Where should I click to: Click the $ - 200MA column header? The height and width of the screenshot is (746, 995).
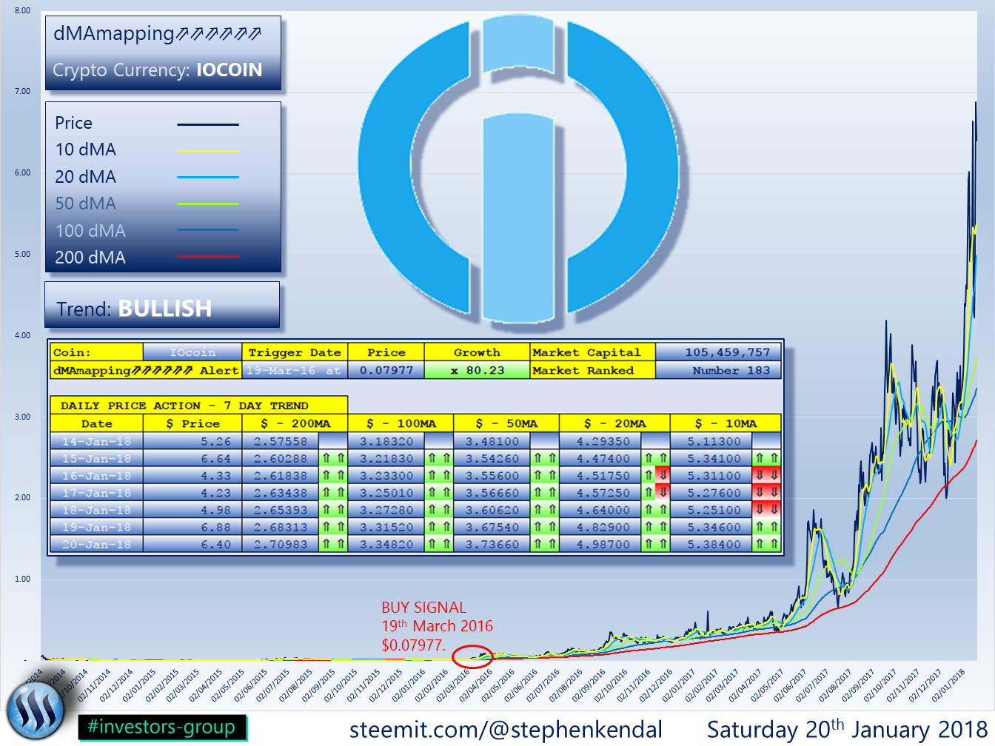coord(295,423)
